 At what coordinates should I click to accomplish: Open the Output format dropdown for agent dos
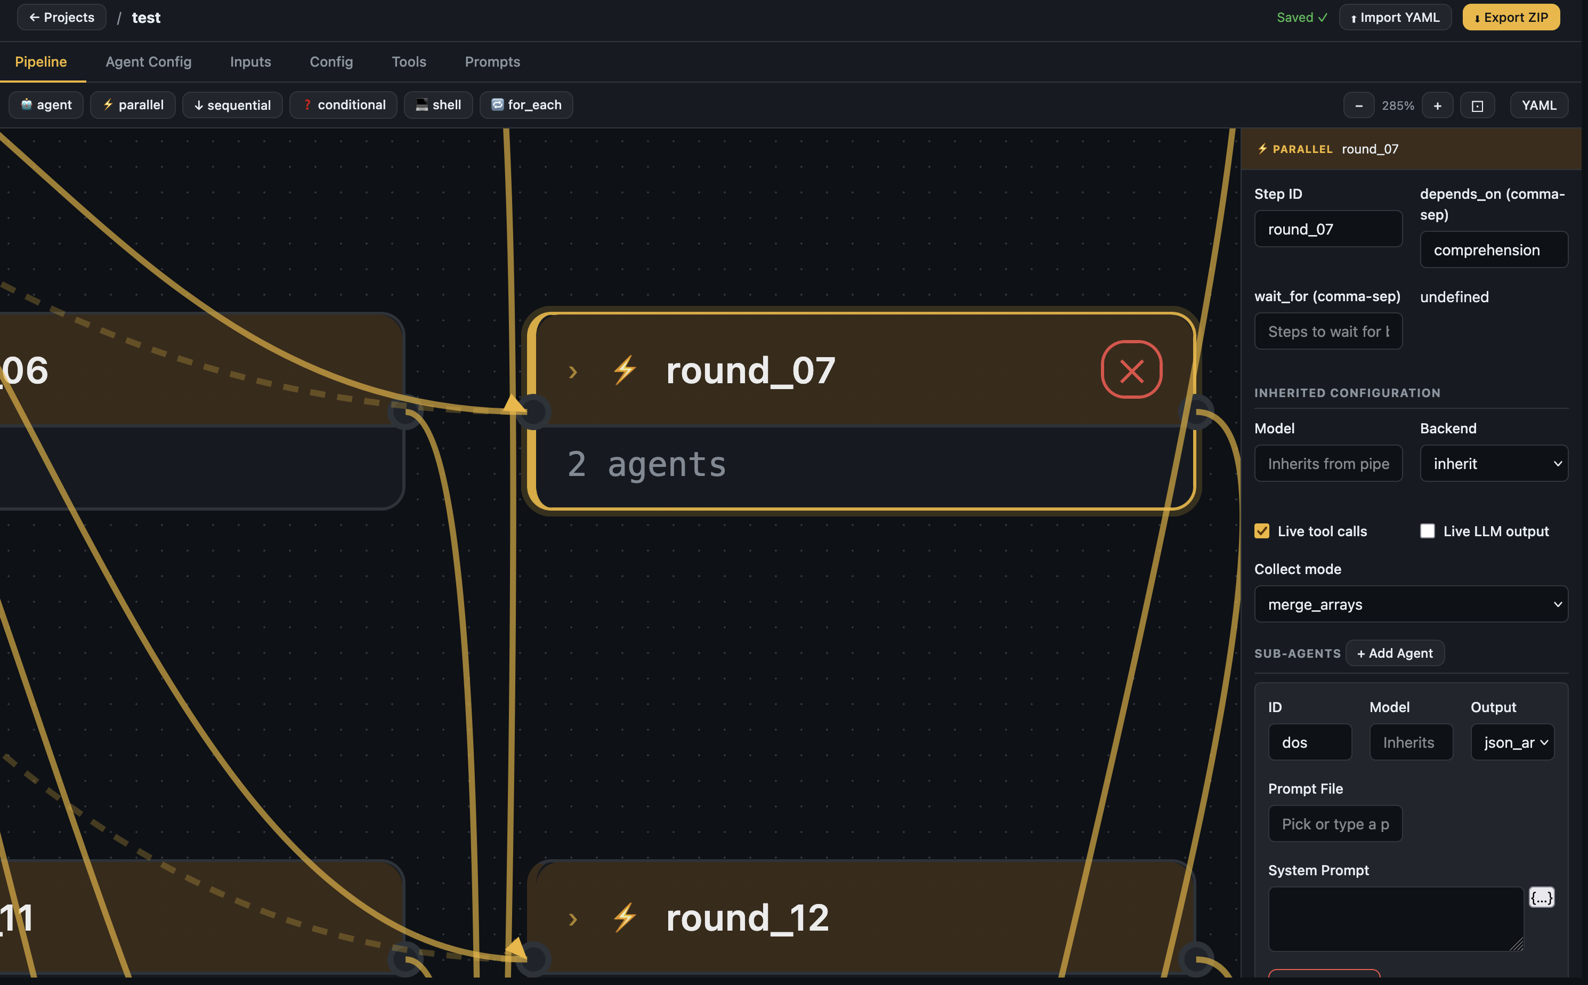[1512, 742]
